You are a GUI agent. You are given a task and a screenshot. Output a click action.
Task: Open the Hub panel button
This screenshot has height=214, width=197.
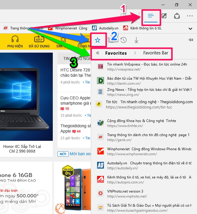(x=151, y=16)
